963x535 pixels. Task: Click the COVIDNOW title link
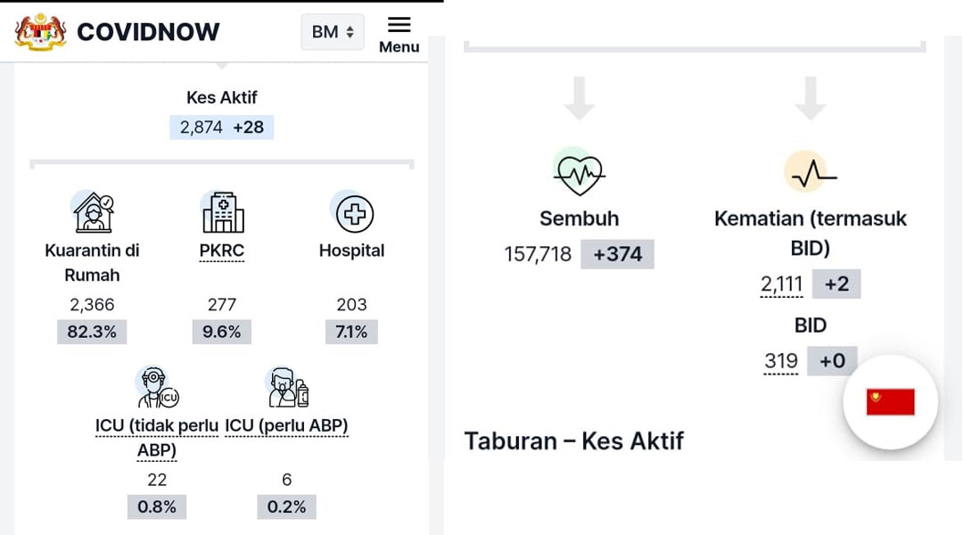point(148,32)
